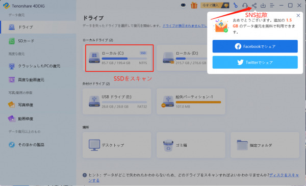Select the 紛失パーティション-1 card
306x186 pixels.
191,101
